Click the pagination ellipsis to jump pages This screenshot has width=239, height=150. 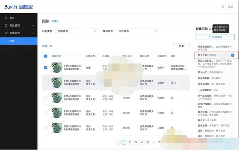[x=154, y=142]
